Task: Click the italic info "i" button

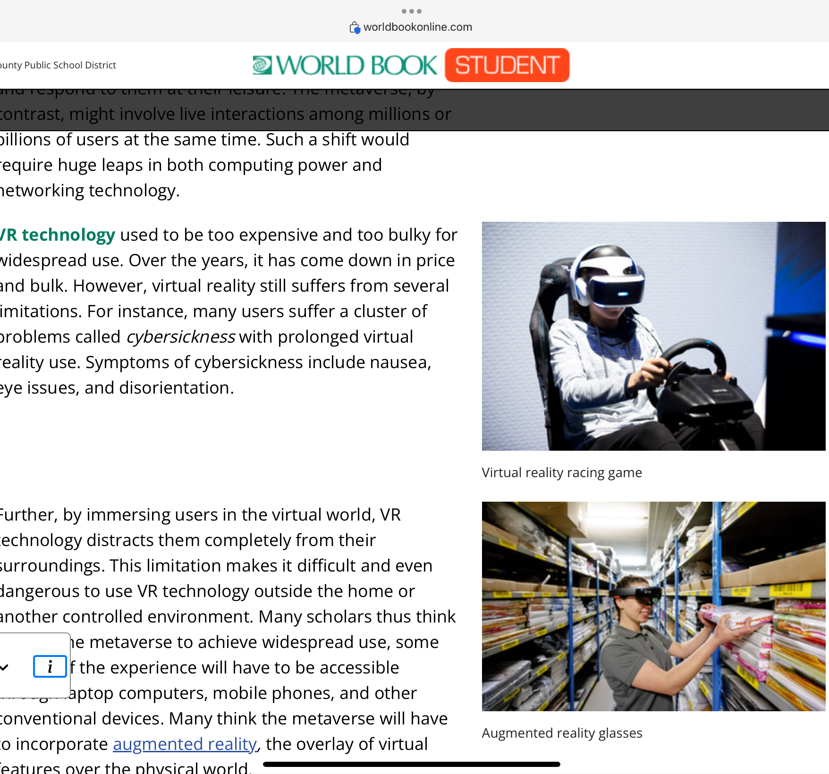Action: point(50,666)
